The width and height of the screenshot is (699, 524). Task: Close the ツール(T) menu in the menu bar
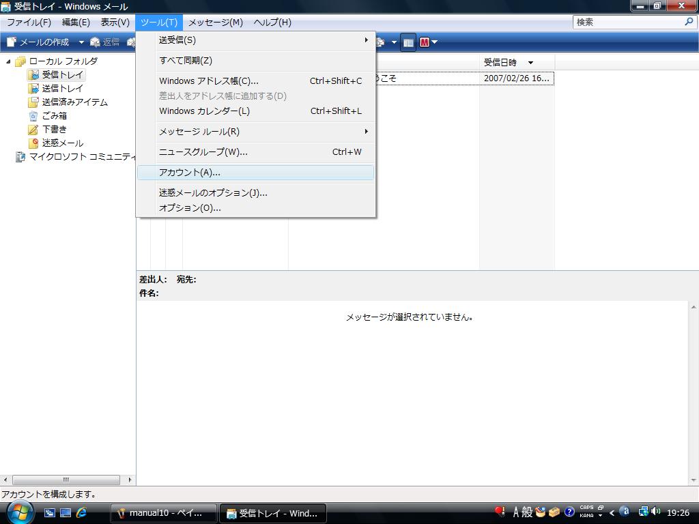click(158, 23)
